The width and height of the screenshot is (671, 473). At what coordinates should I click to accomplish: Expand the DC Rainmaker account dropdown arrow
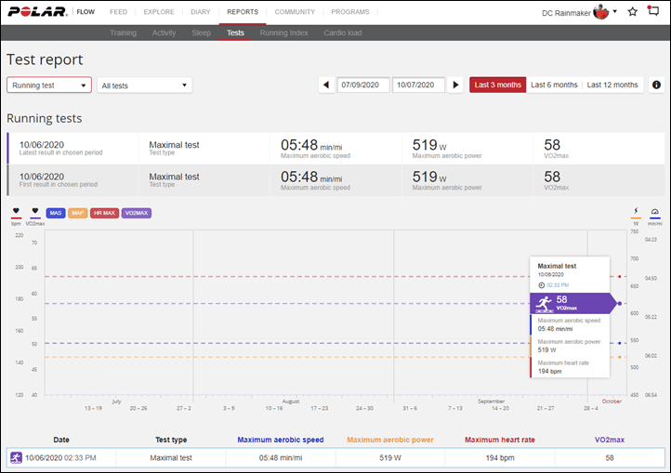click(x=615, y=12)
